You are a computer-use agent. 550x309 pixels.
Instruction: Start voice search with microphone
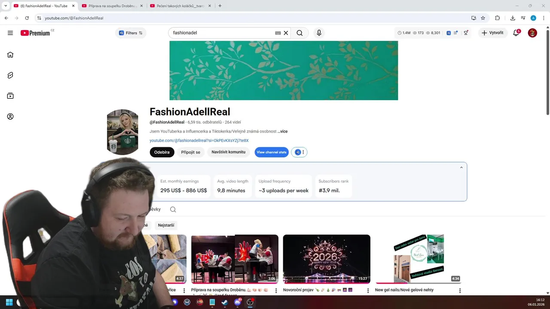tap(319, 33)
